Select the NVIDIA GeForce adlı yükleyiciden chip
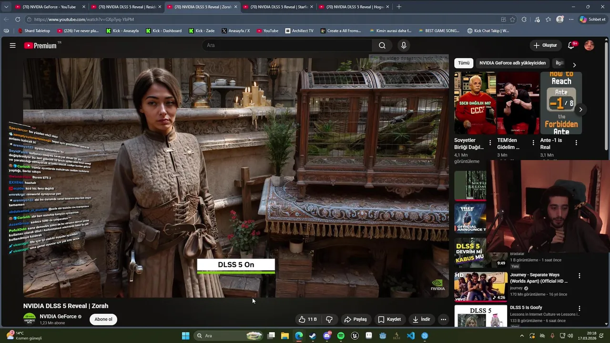The image size is (610, 343). [x=512, y=63]
